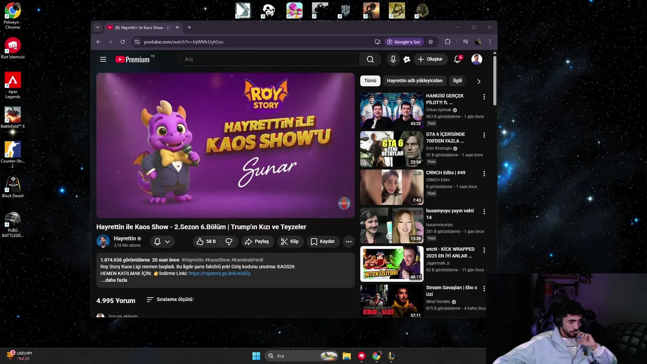Open more actions for the video
The height and width of the screenshot is (364, 647).
(348, 242)
